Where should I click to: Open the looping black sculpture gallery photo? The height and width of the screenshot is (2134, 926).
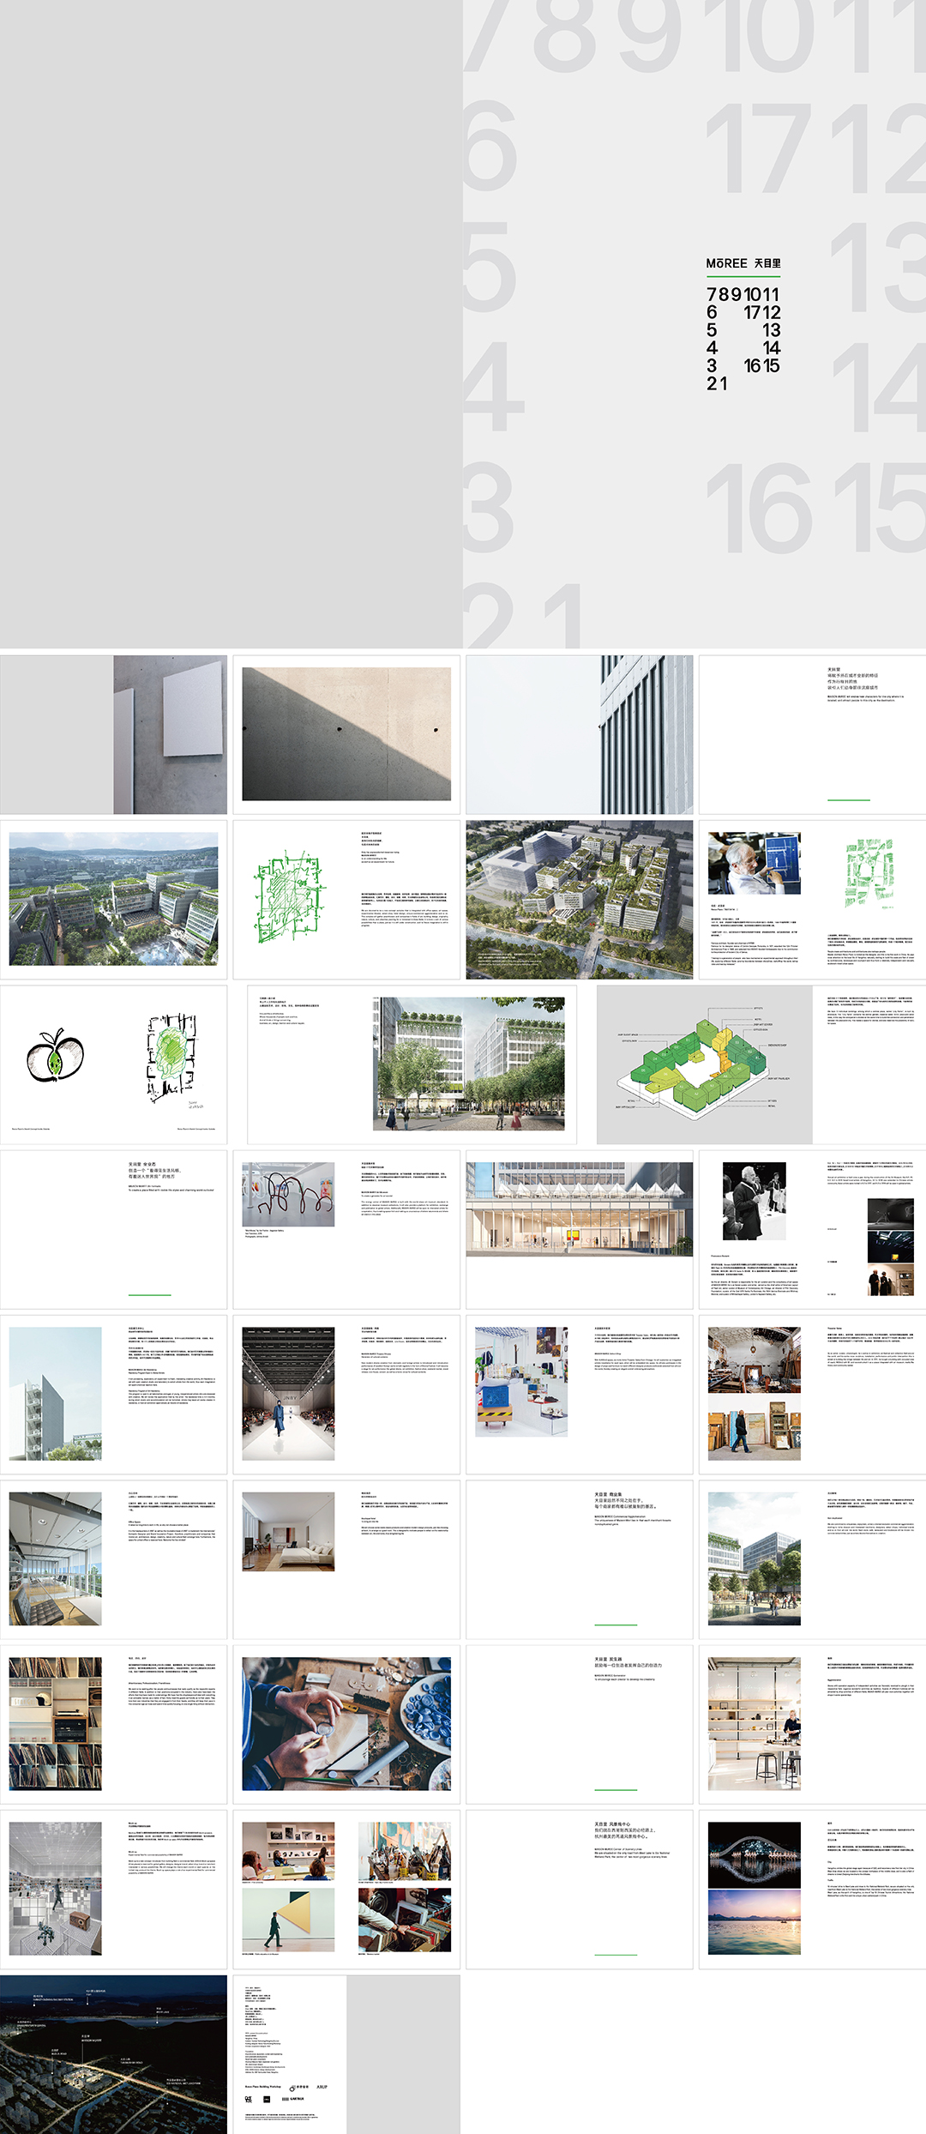(x=288, y=1194)
